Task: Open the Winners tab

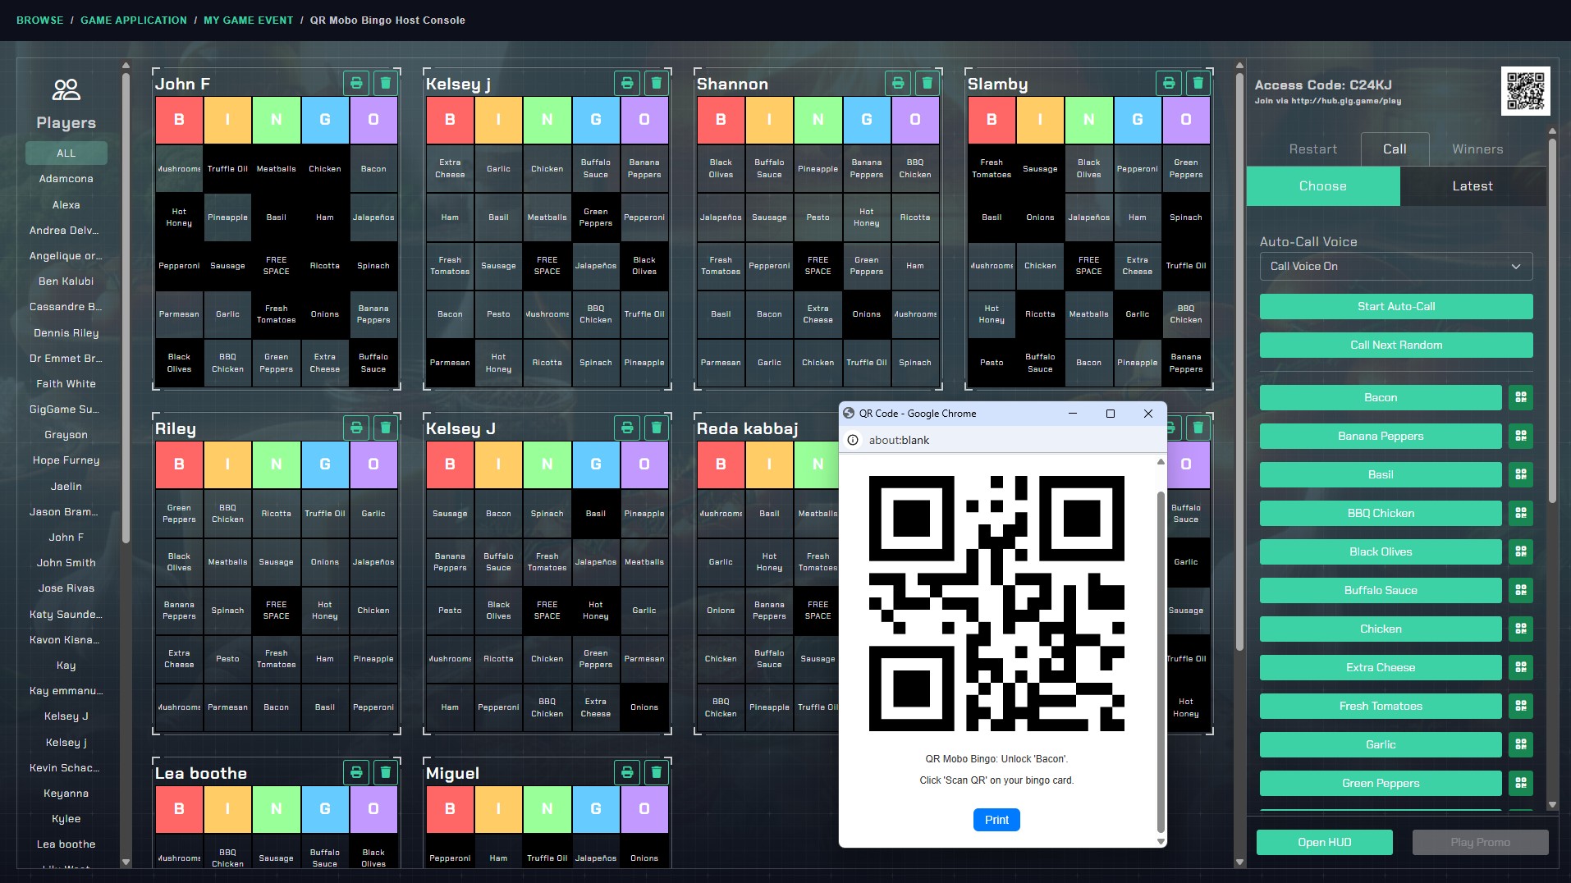Action: pyautogui.click(x=1477, y=149)
